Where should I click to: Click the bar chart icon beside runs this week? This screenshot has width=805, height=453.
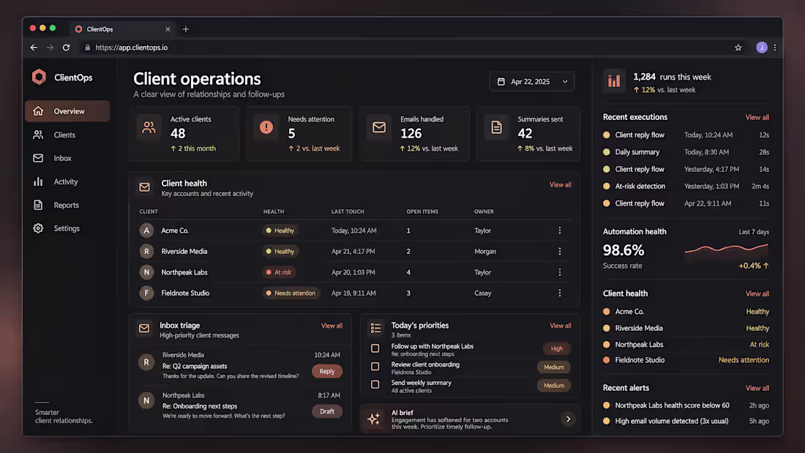[x=614, y=81]
